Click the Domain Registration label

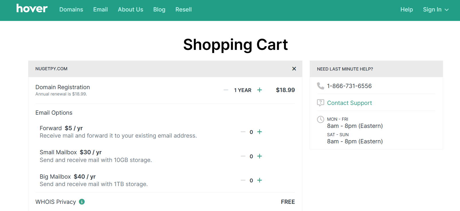(63, 87)
